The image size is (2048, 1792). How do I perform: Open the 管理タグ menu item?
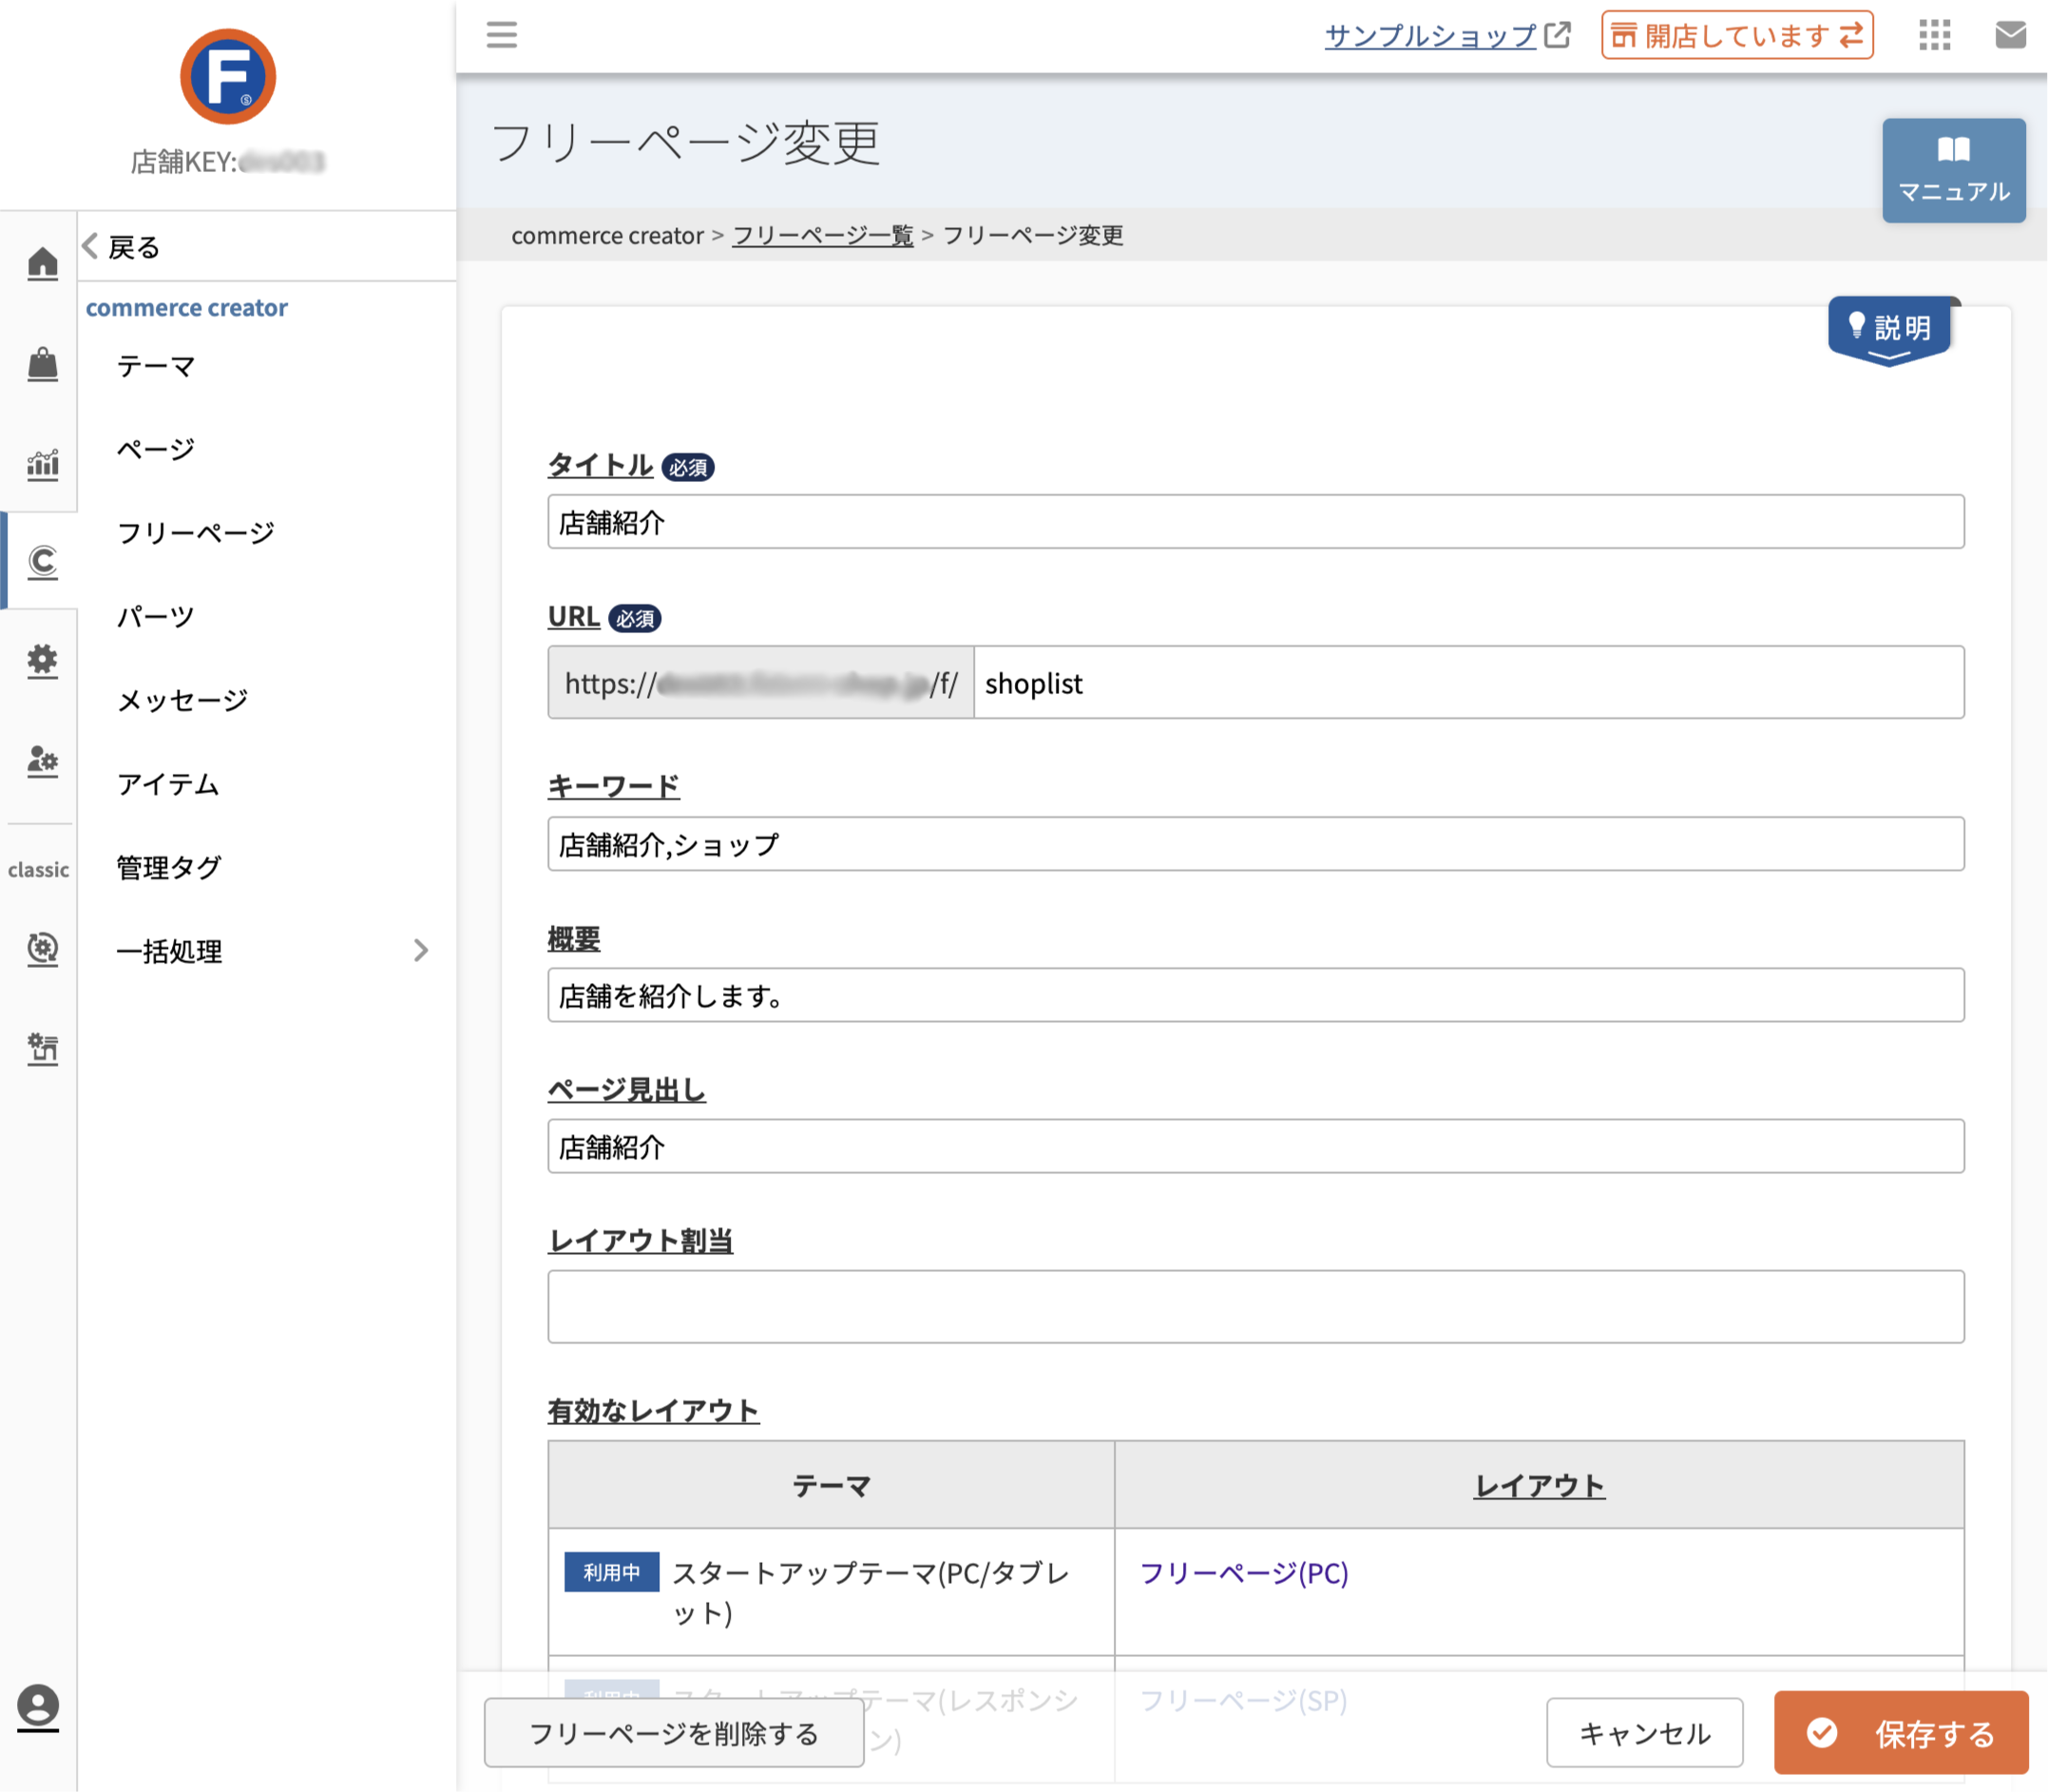point(169,867)
